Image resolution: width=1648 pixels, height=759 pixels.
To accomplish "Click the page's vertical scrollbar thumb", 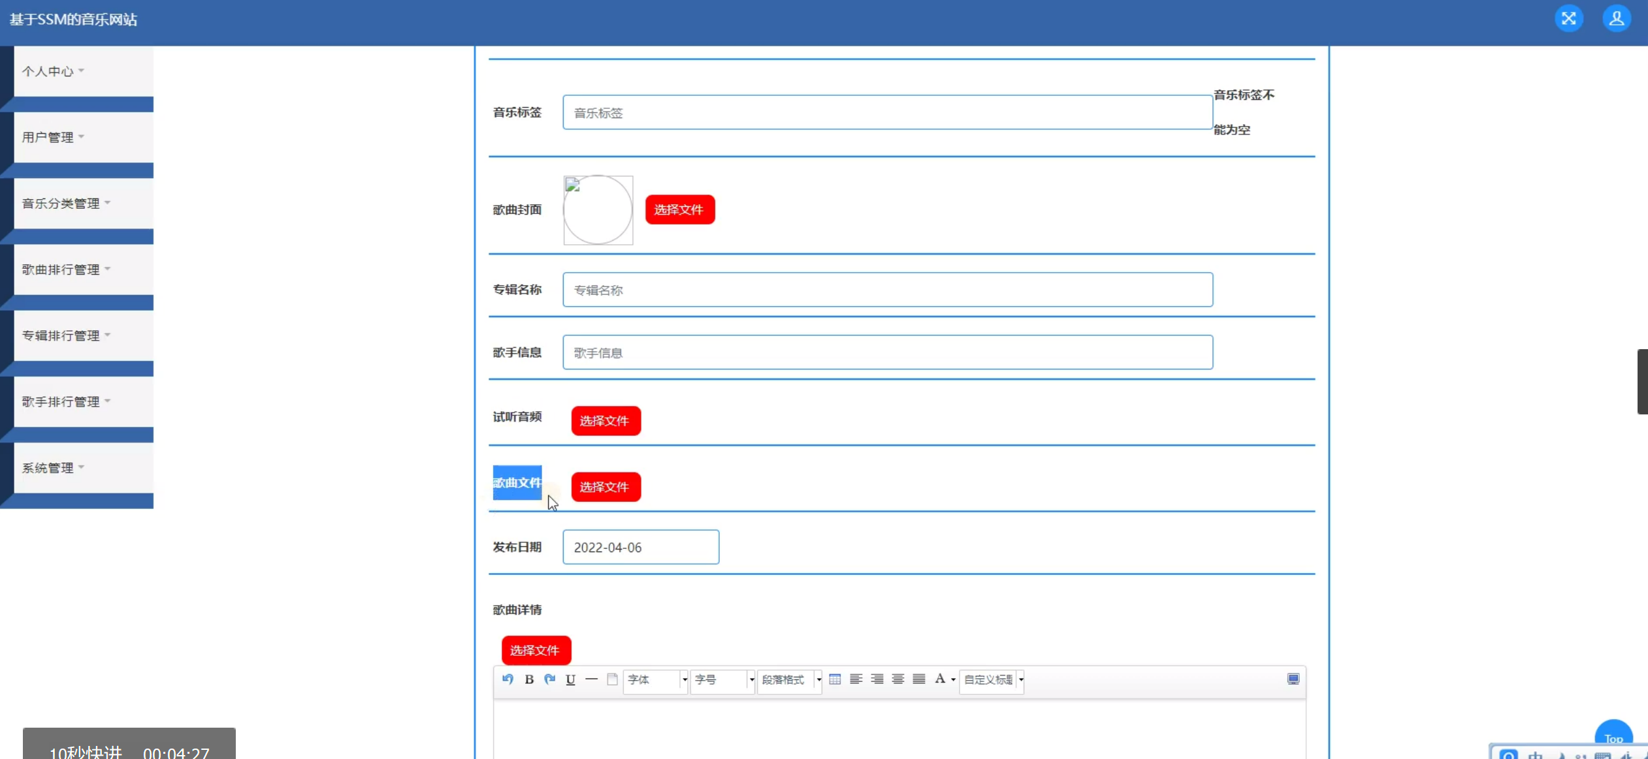I will [x=1642, y=382].
